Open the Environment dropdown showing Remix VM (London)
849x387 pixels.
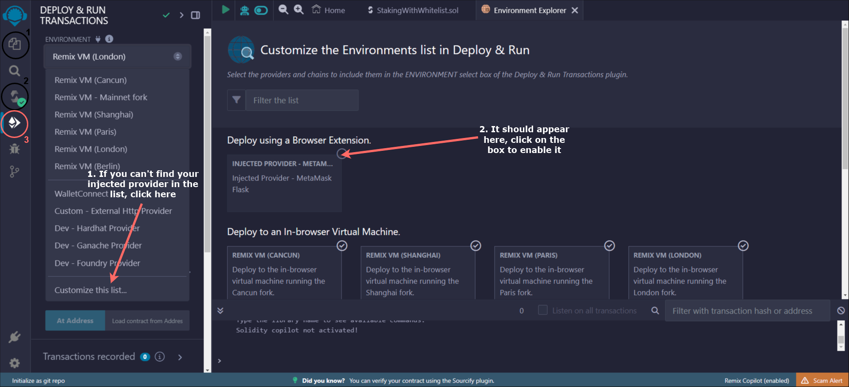click(x=117, y=57)
